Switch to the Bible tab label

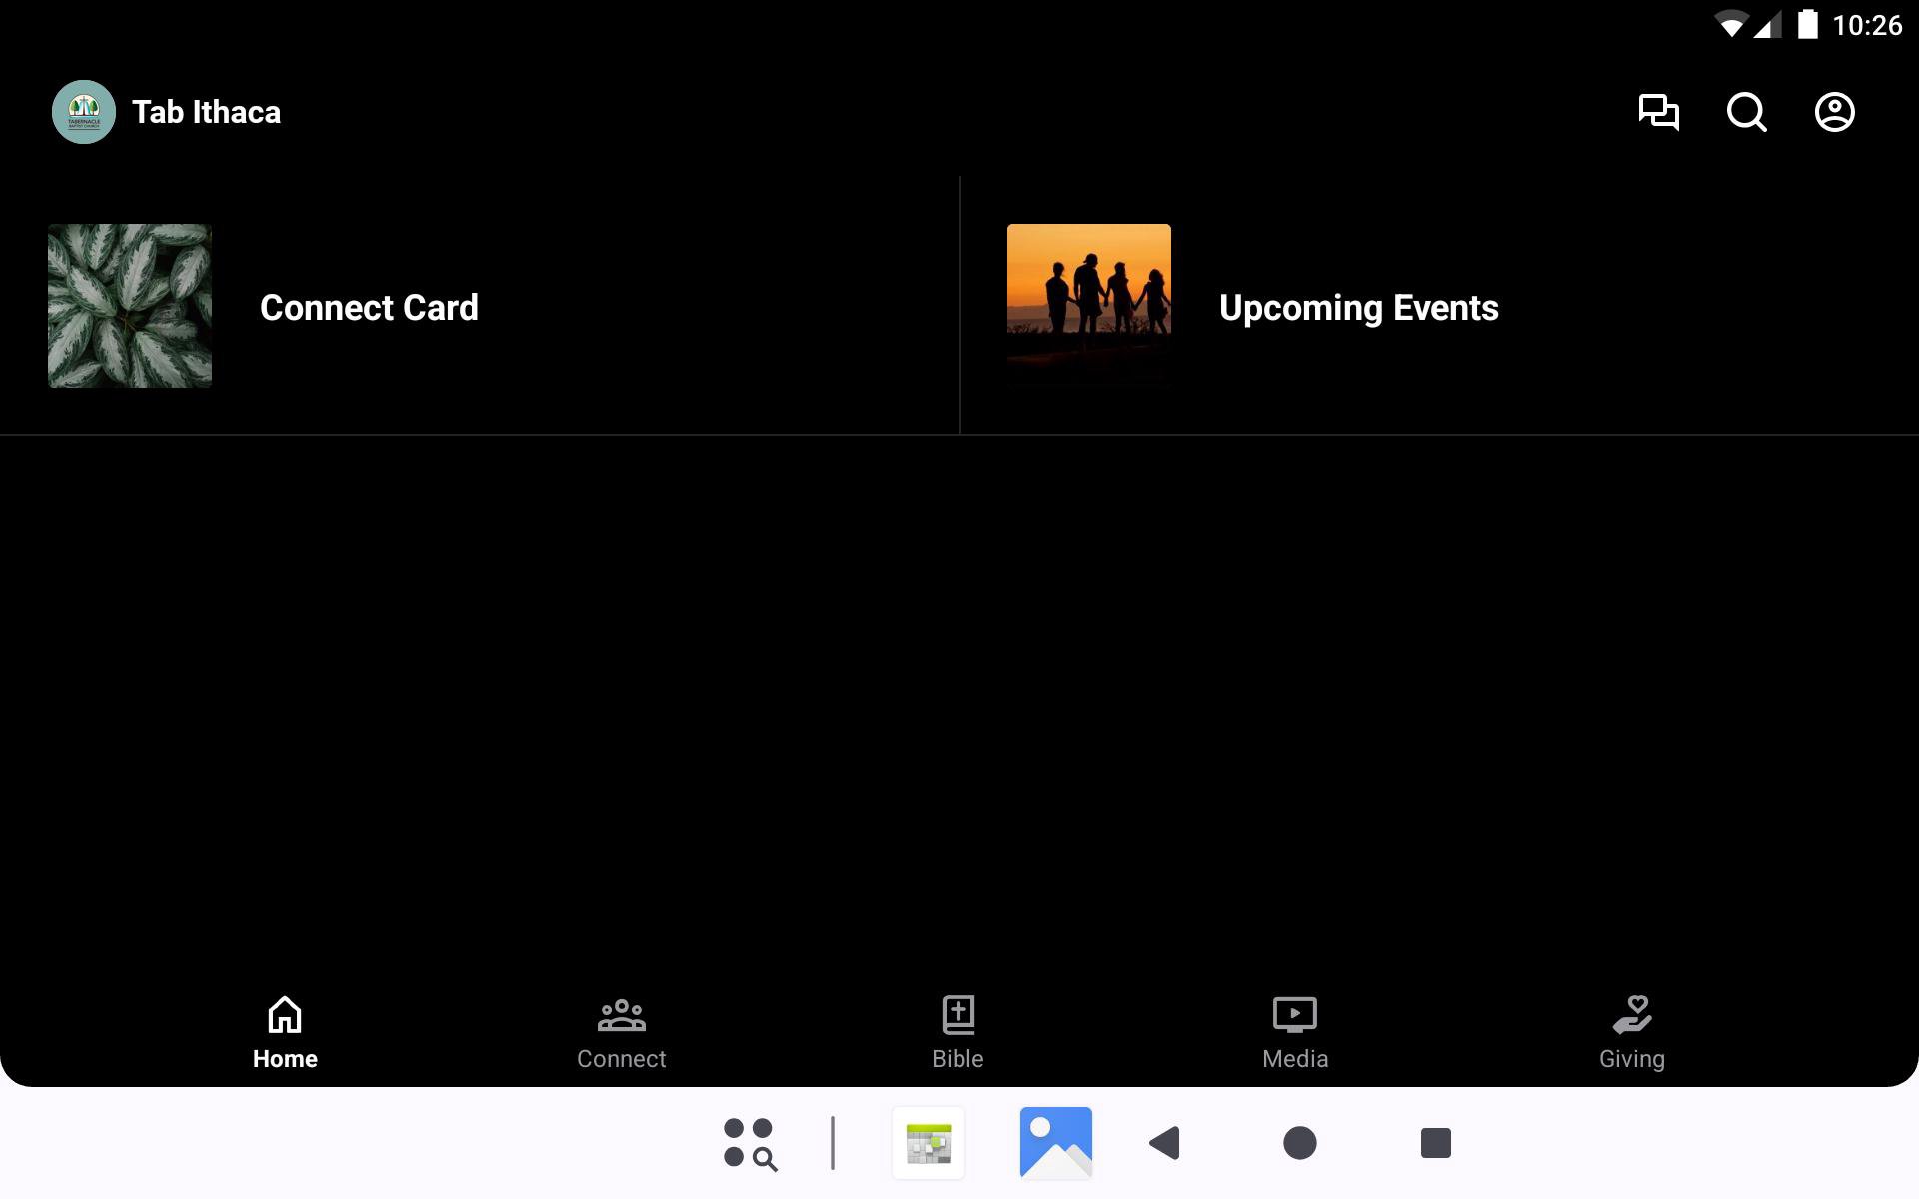coord(958,1059)
